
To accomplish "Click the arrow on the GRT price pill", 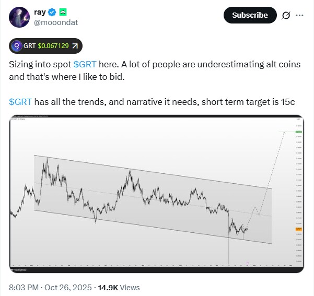I will pos(75,46).
